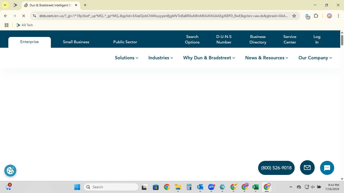Open Excel from the taskbar
Screen dimensions: 344x193
(x=256, y=187)
